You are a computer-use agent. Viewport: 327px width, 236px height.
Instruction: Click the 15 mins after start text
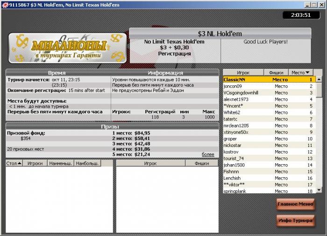pos(86,90)
